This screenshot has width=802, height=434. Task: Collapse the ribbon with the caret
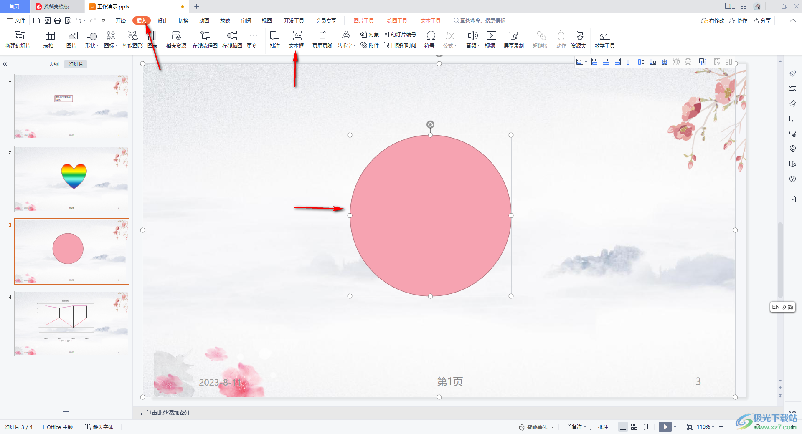click(793, 20)
